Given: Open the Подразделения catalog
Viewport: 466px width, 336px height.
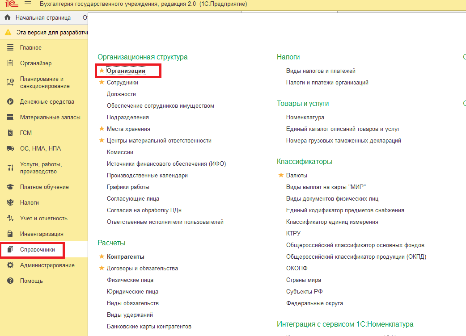Looking at the screenshot, I should click(x=128, y=117).
